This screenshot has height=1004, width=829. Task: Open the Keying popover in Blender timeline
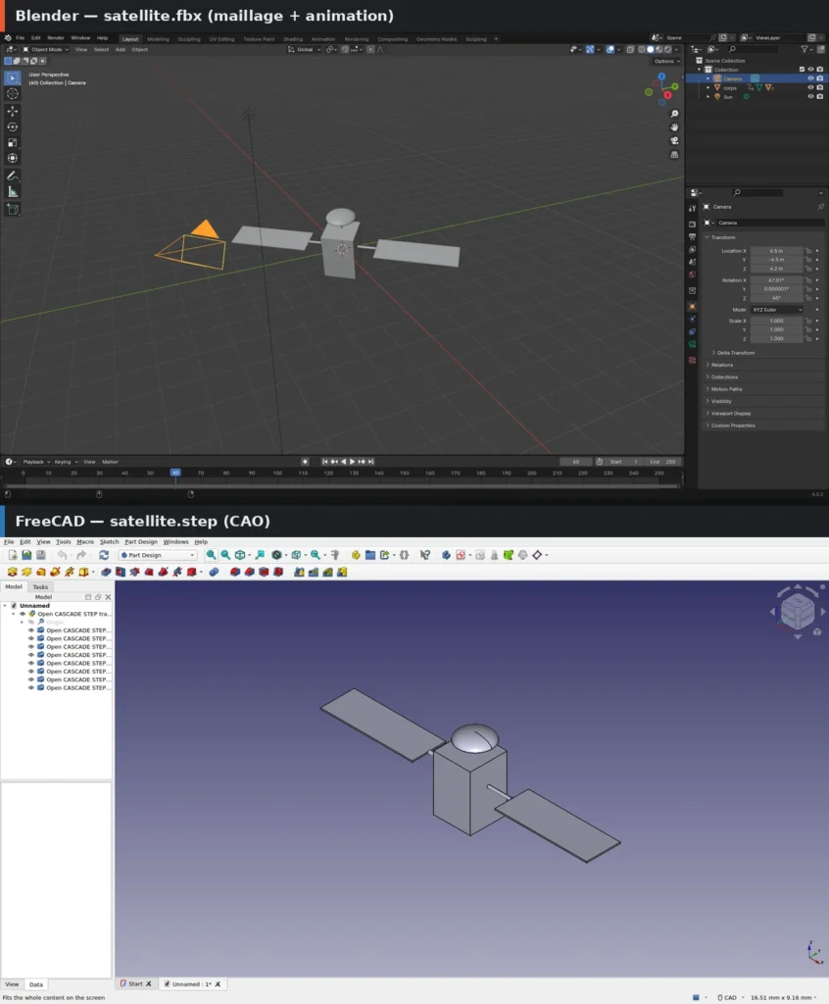(x=66, y=462)
